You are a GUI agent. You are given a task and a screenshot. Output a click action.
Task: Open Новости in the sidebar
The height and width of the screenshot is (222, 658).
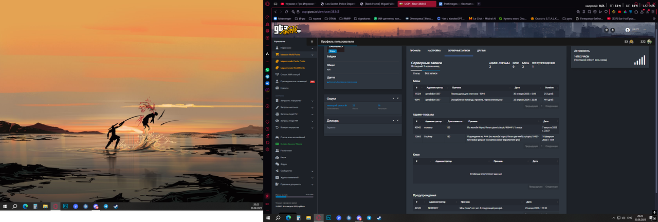point(284,88)
